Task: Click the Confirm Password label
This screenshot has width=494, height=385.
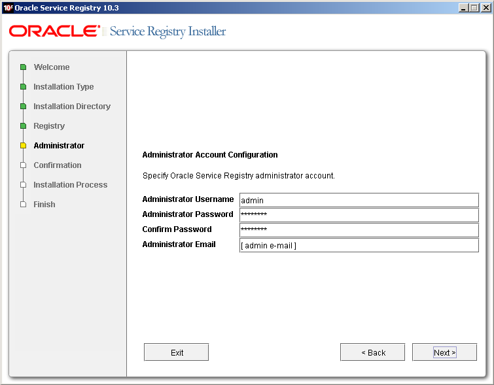Action: 177,229
